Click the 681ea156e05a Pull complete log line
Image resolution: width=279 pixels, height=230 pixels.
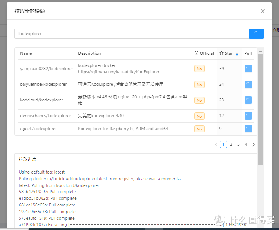click(47, 205)
